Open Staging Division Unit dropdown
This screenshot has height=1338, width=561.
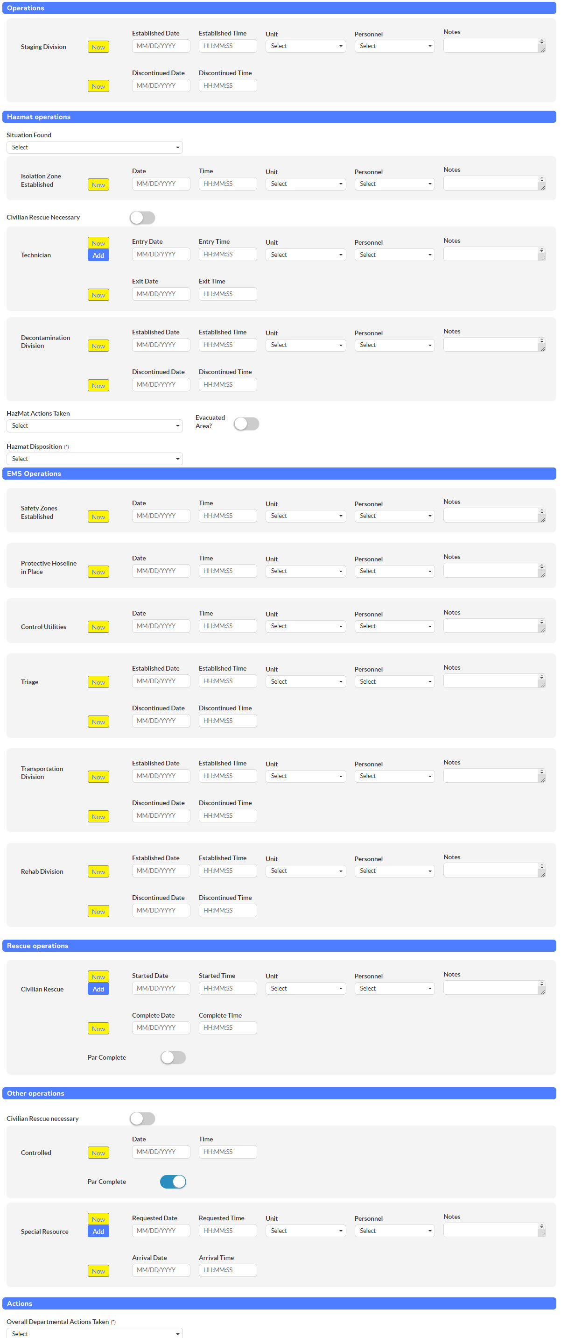(306, 46)
